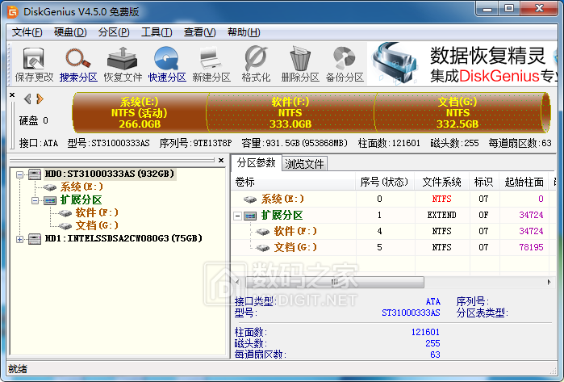The height and width of the screenshot is (382, 564).
Task: Open the 工具(T) menu
Action: (157, 32)
